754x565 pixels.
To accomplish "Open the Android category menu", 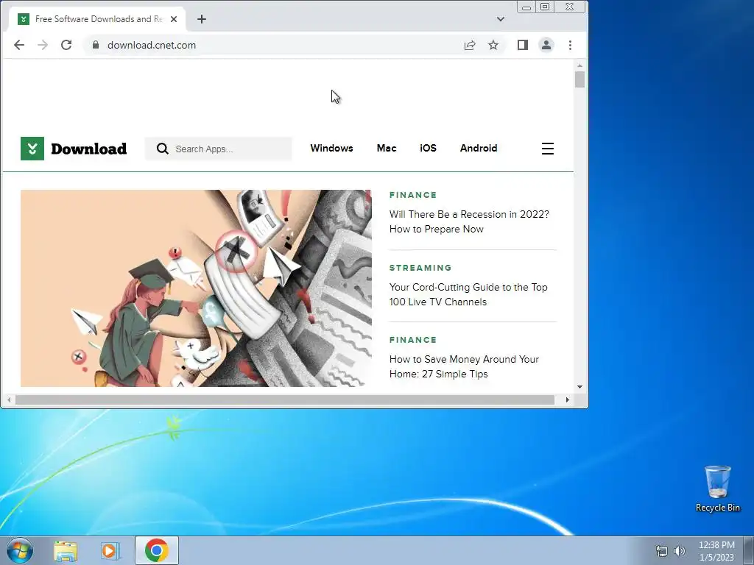I will click(x=479, y=148).
